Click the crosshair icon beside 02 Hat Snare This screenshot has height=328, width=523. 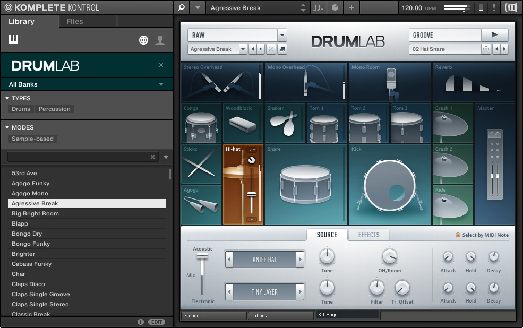486,49
